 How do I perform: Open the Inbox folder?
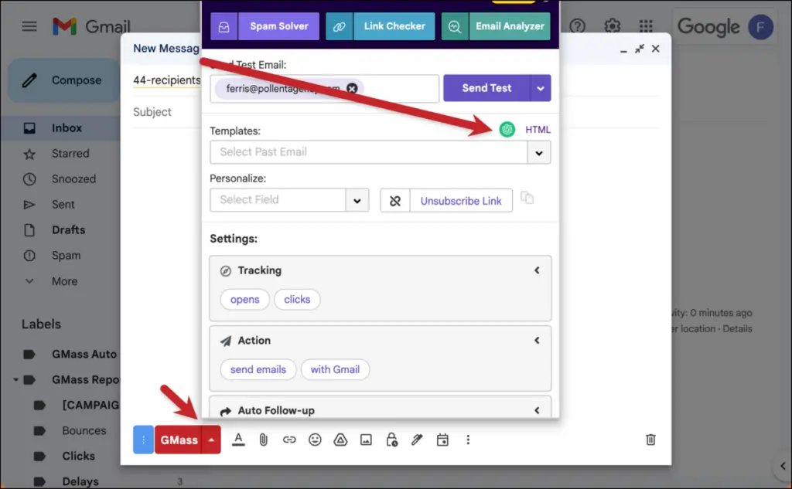click(67, 128)
